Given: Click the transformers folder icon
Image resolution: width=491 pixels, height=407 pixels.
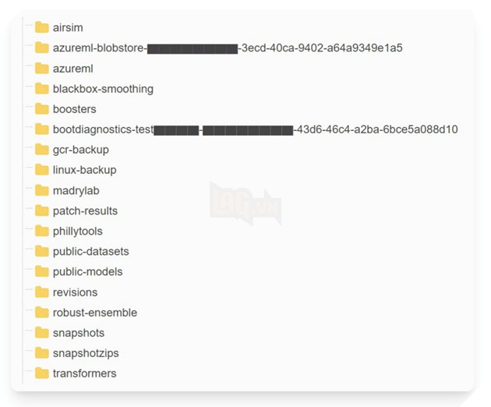Looking at the screenshot, I should (x=41, y=373).
